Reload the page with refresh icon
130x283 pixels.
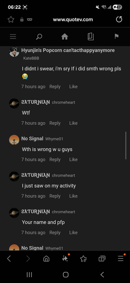tap(119, 19)
